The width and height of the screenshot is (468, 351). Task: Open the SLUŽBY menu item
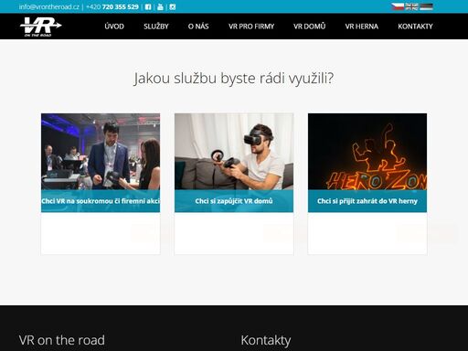tap(156, 27)
